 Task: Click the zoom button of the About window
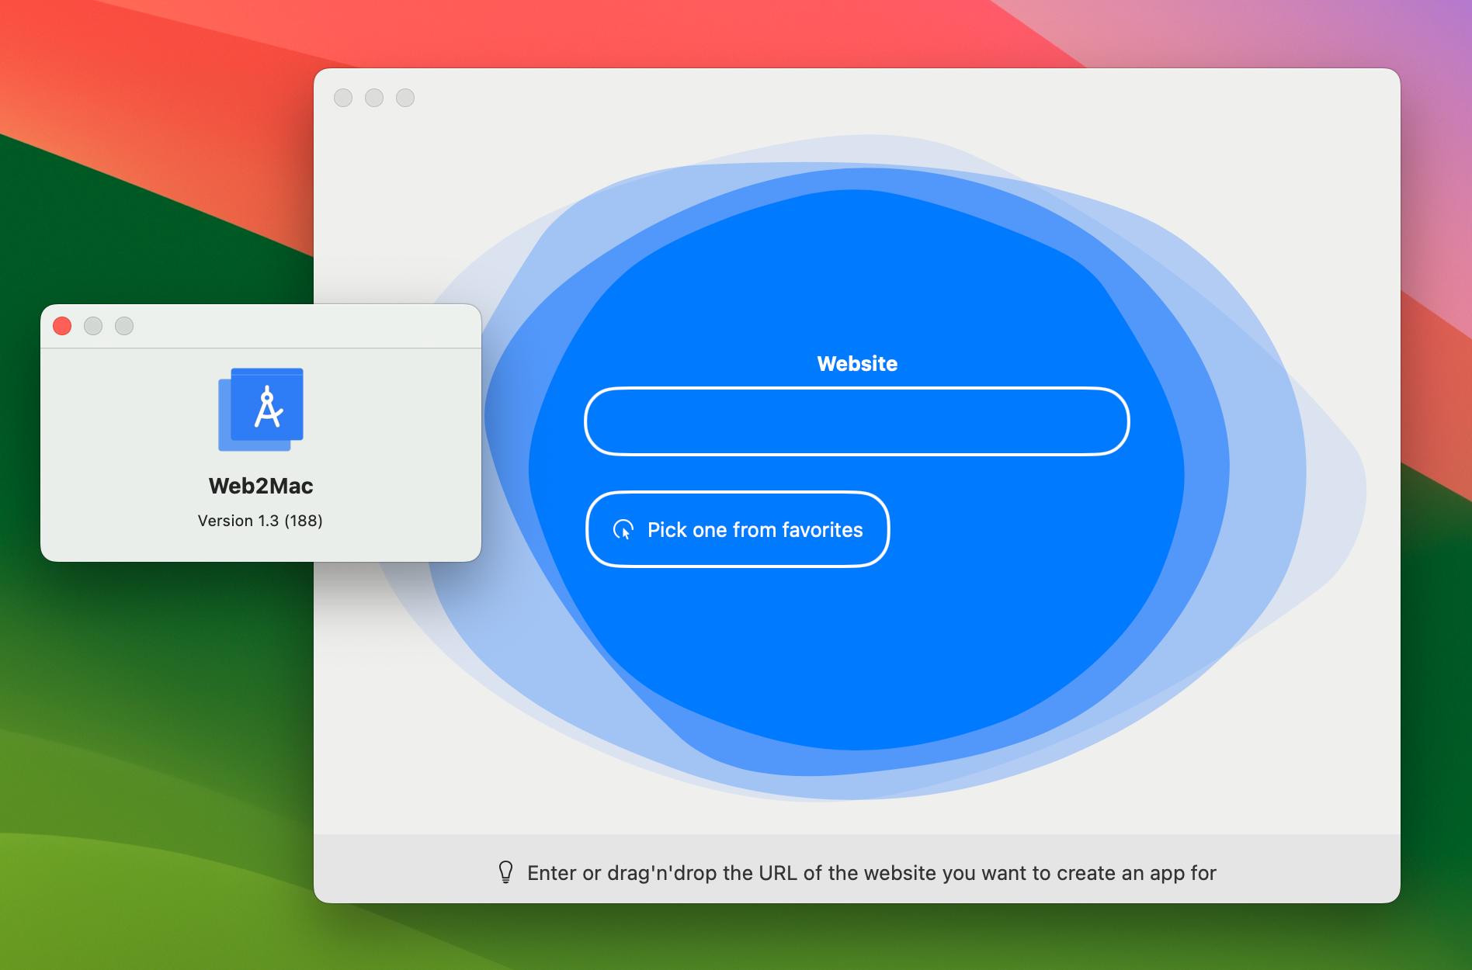click(124, 326)
